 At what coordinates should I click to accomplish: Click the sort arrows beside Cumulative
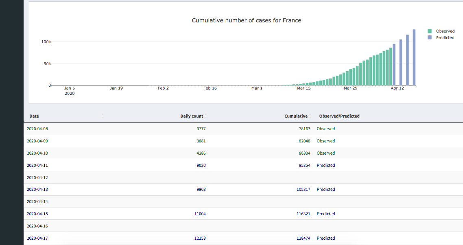click(x=310, y=116)
